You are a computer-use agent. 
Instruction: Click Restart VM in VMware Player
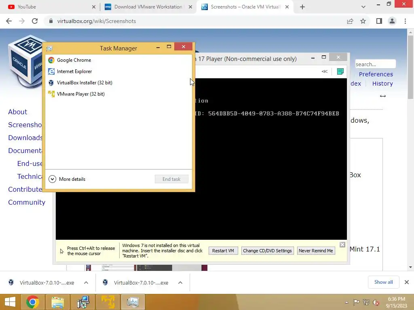tap(223, 251)
